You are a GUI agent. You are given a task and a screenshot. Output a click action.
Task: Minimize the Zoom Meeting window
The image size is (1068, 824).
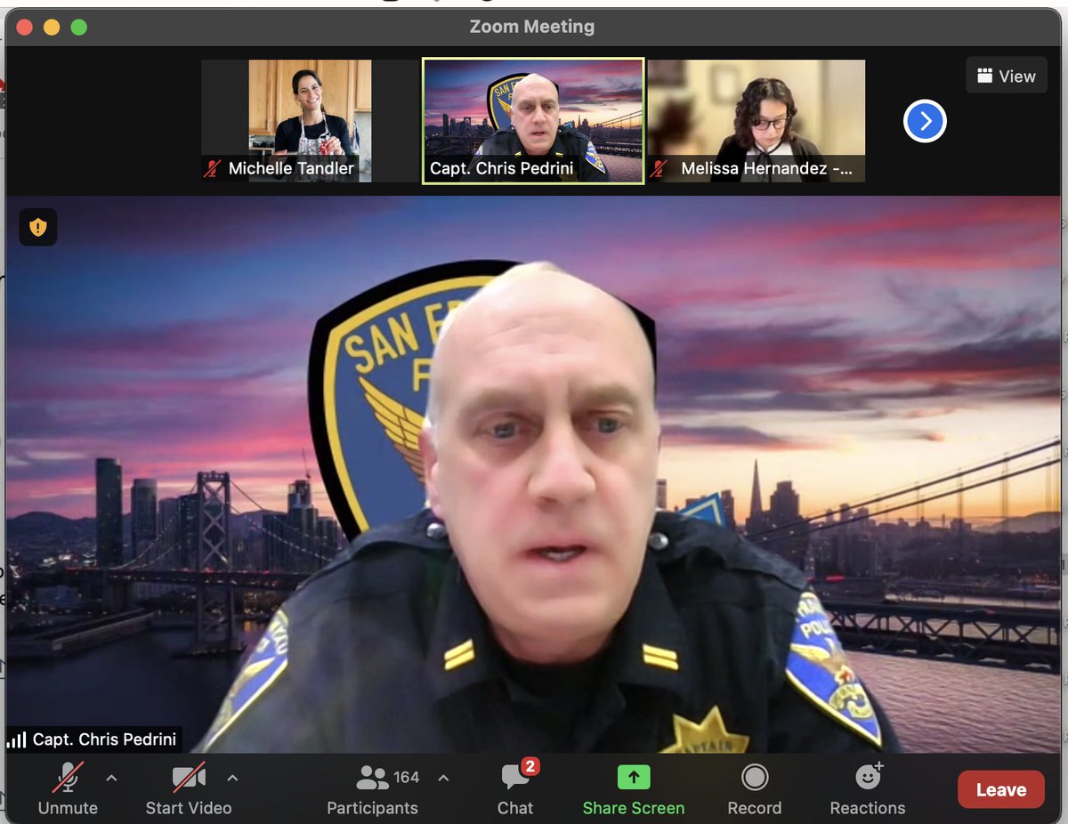(52, 27)
